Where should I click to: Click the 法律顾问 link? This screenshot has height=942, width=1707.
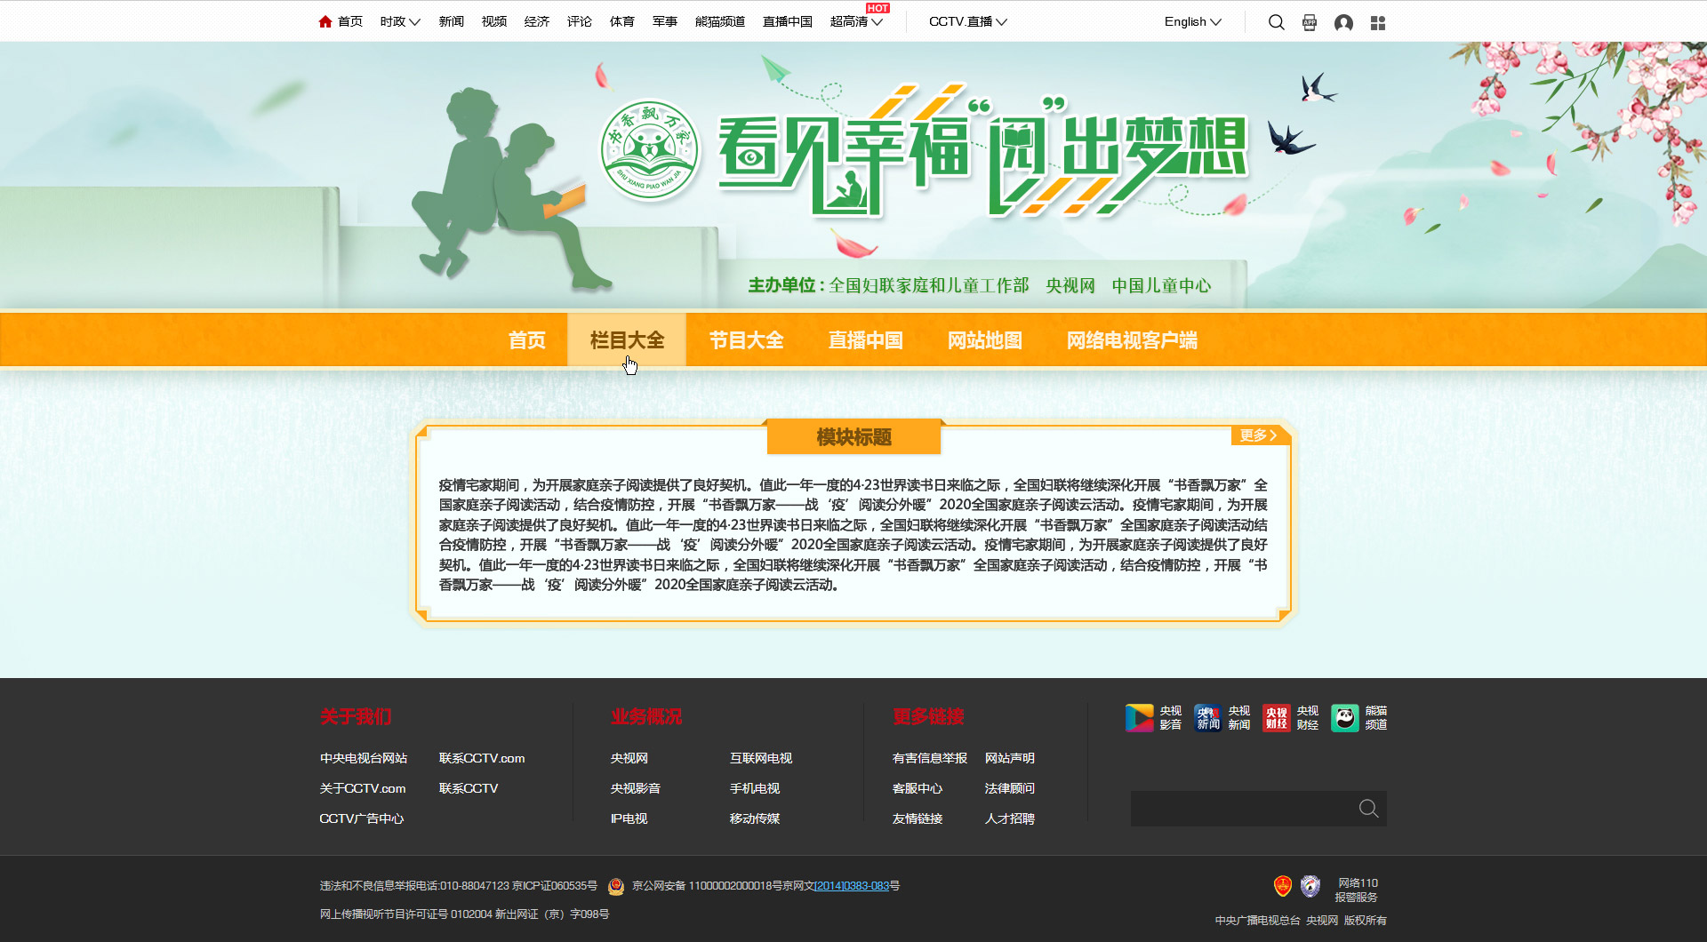pos(1010,788)
